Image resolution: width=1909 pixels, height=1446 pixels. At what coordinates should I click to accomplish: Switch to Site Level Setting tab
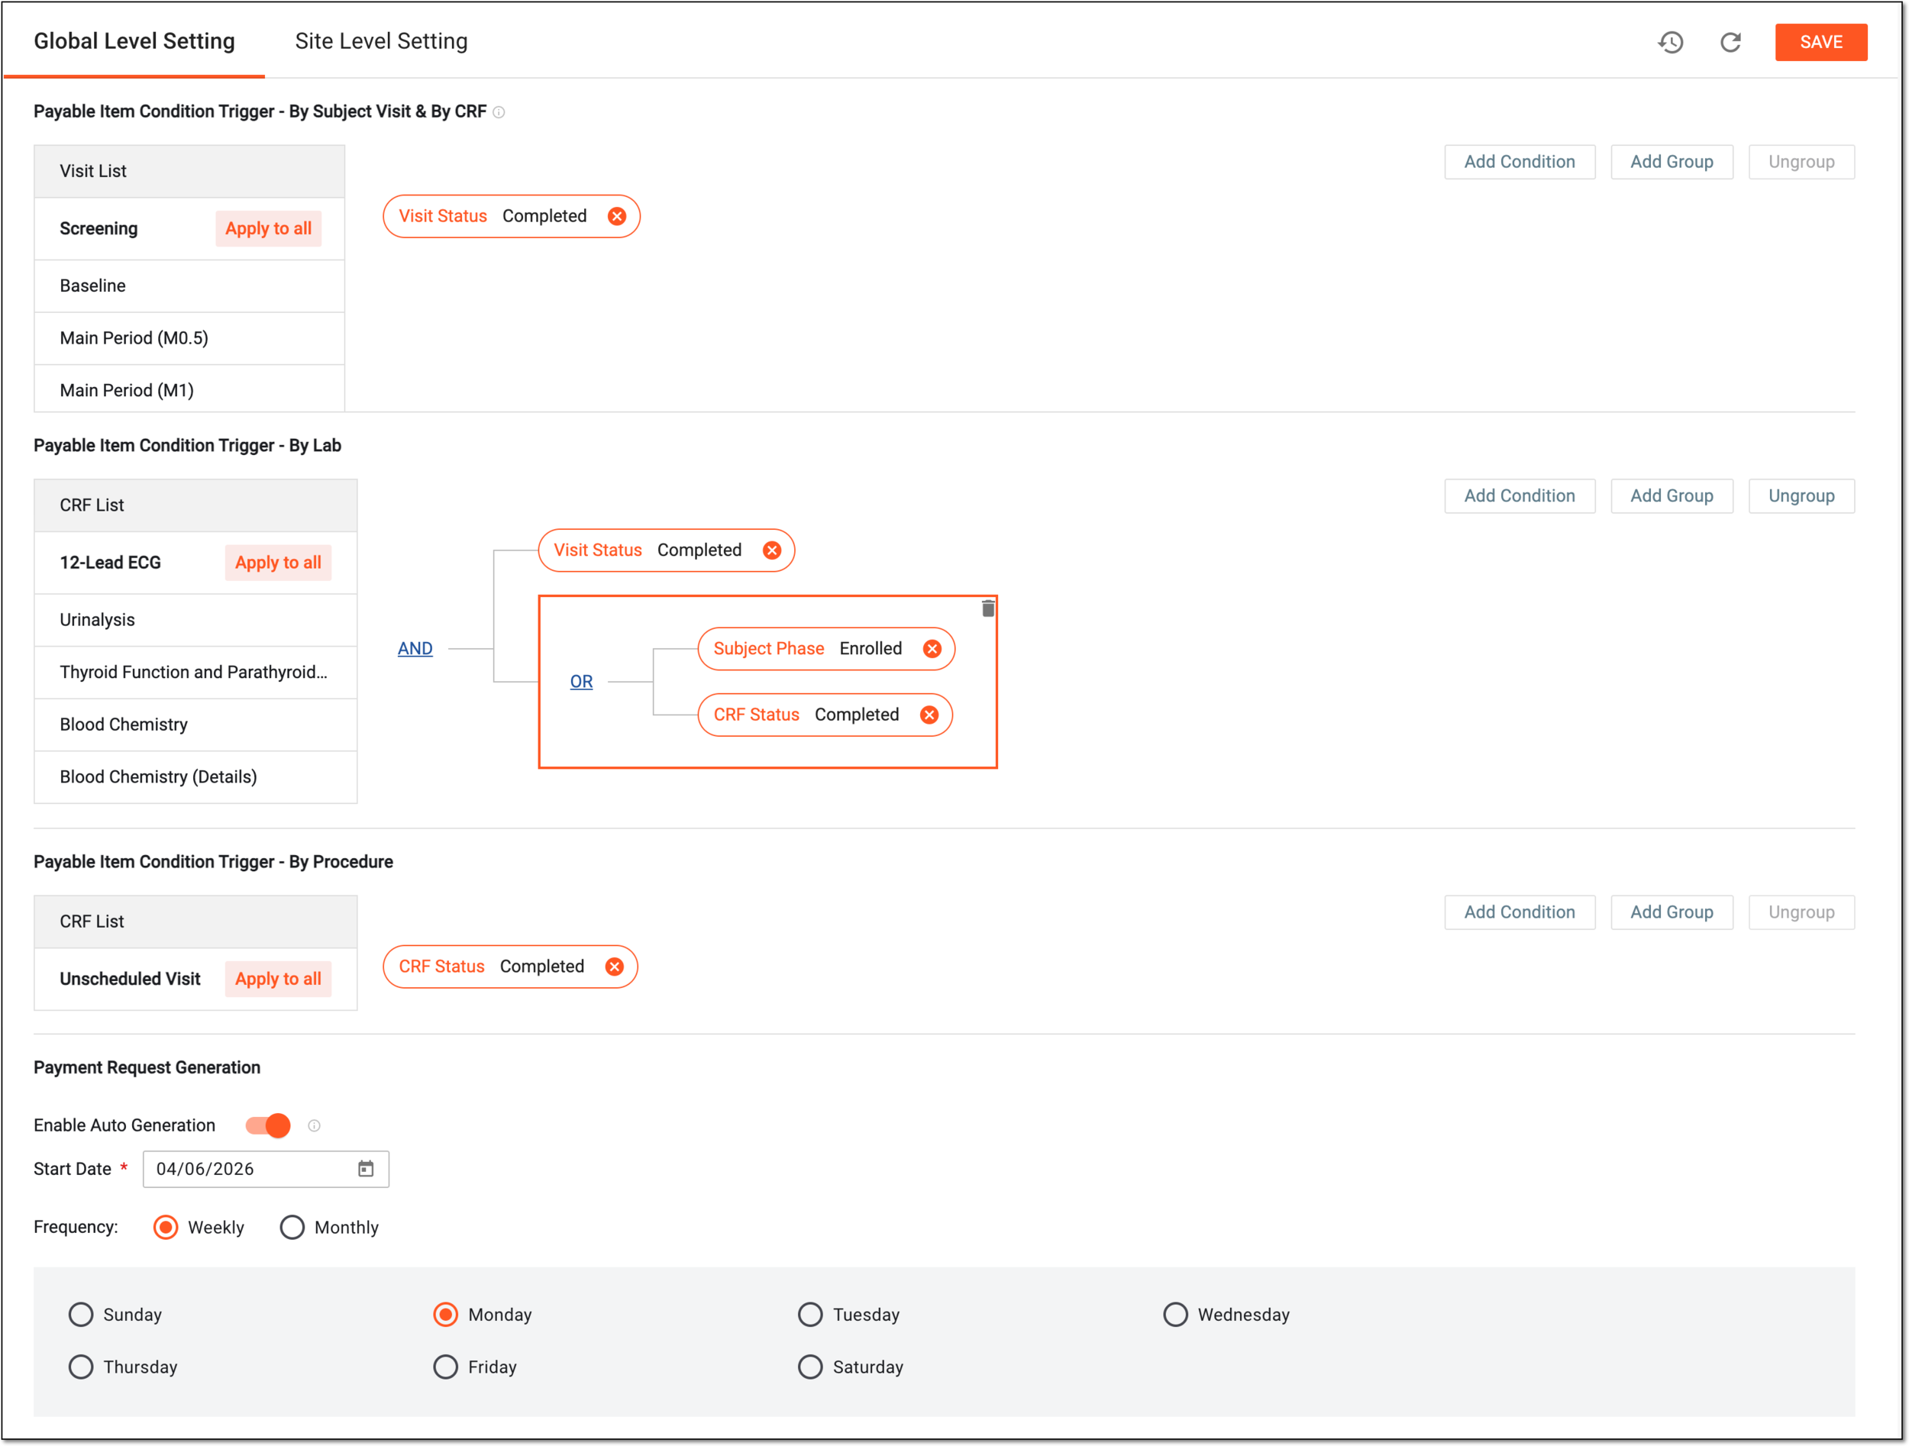[380, 41]
